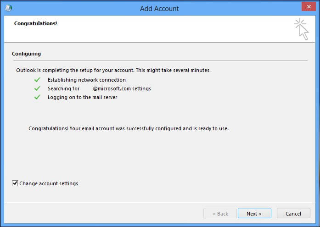Click the 'Establishing network connection' text
The width and height of the screenshot is (320, 227).
[87, 80]
